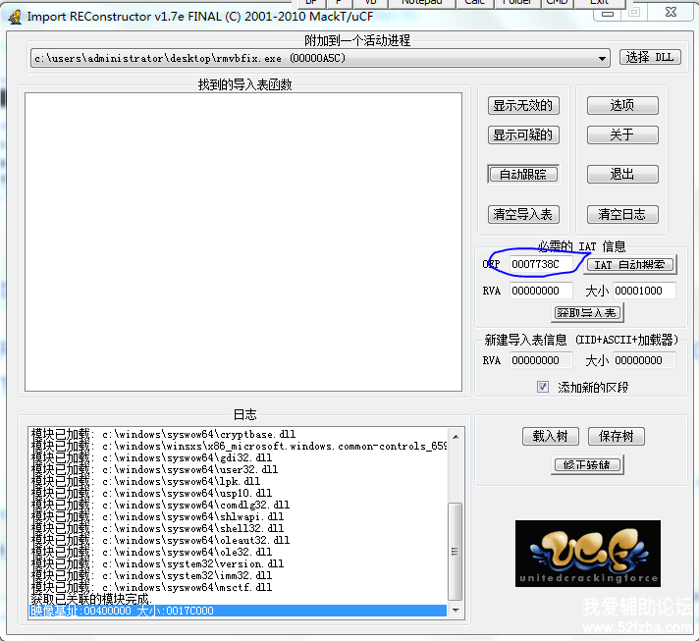
Task: Click the Import REConstructor title bar icon
Action: click(15, 16)
